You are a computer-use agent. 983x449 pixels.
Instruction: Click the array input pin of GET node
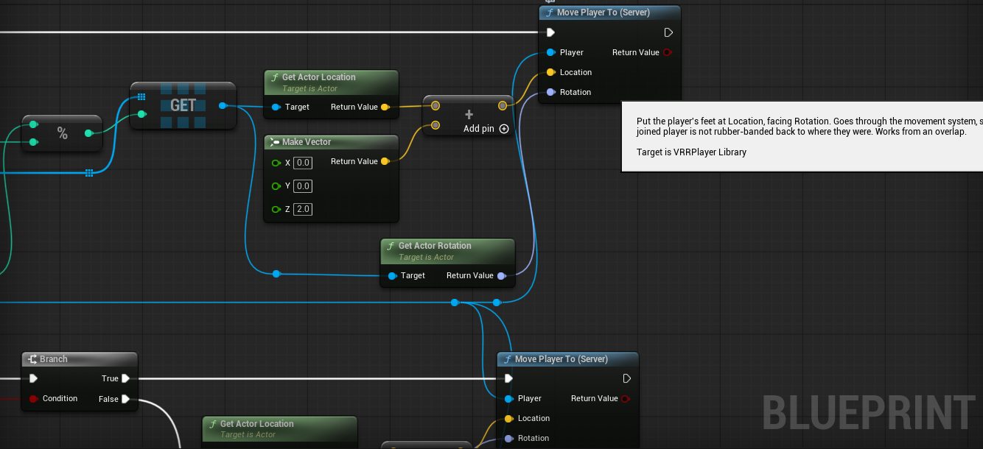[141, 96]
